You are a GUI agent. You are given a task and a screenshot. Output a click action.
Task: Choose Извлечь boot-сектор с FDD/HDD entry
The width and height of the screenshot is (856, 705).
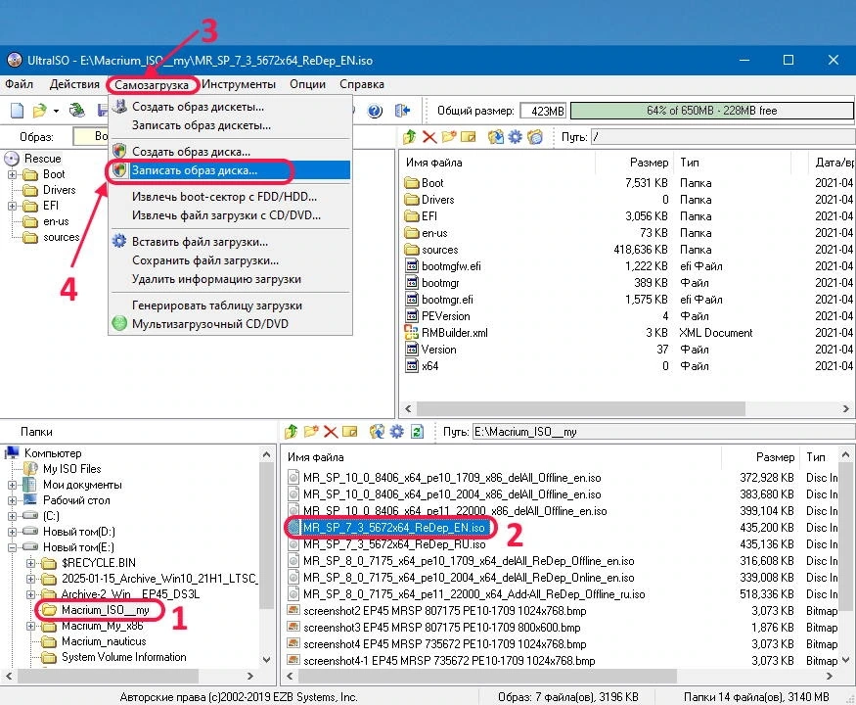230,197
